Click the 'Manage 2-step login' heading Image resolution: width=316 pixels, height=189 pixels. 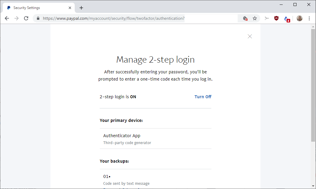[155, 60]
